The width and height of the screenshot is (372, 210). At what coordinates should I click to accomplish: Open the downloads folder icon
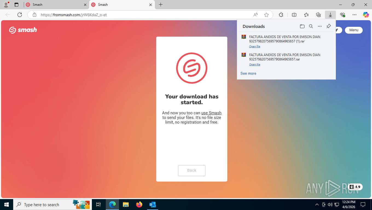coord(302,26)
